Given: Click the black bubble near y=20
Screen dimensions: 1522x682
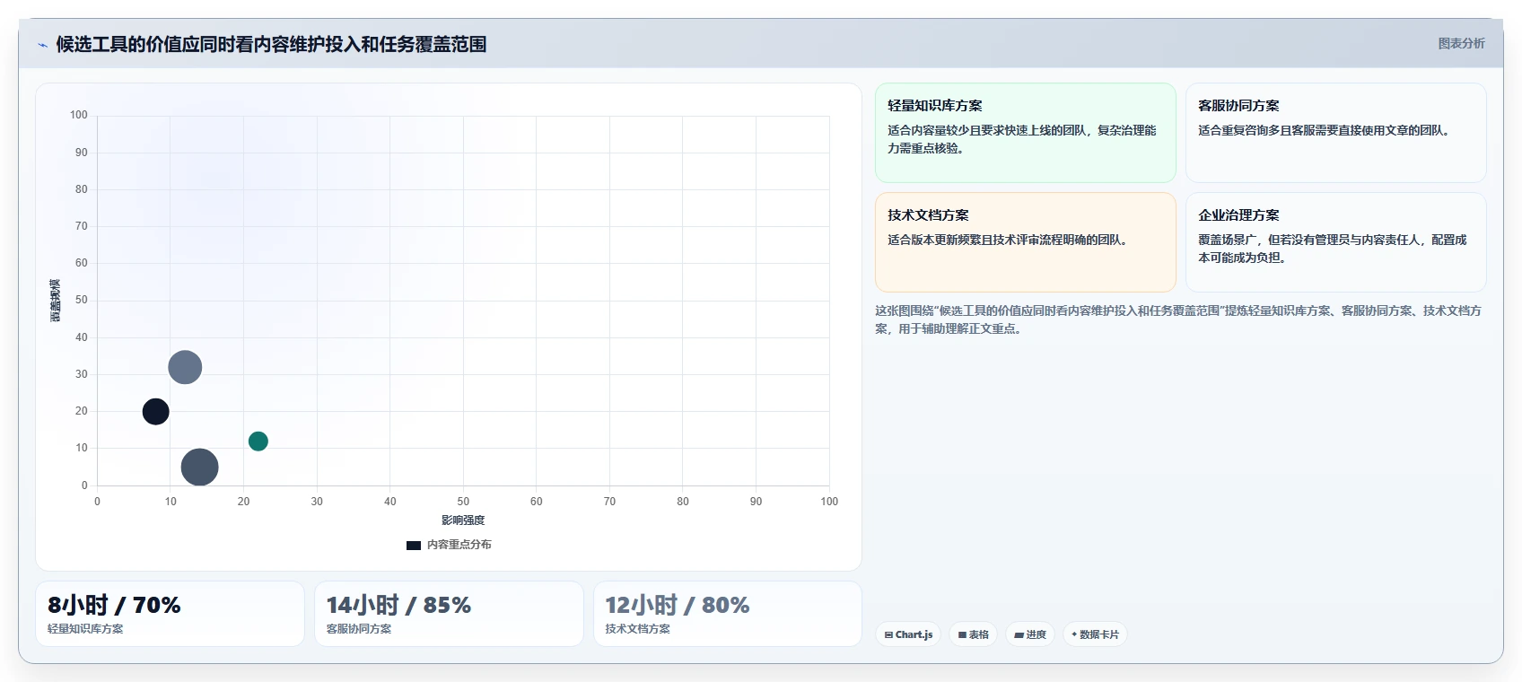Looking at the screenshot, I should tap(156, 412).
